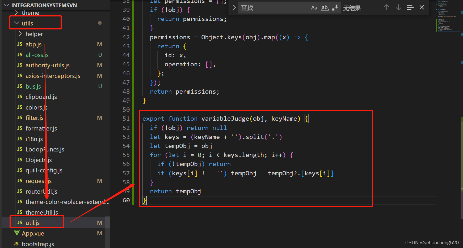Open axios-interceptors.js file
The width and height of the screenshot is (463, 248).
coord(53,76)
